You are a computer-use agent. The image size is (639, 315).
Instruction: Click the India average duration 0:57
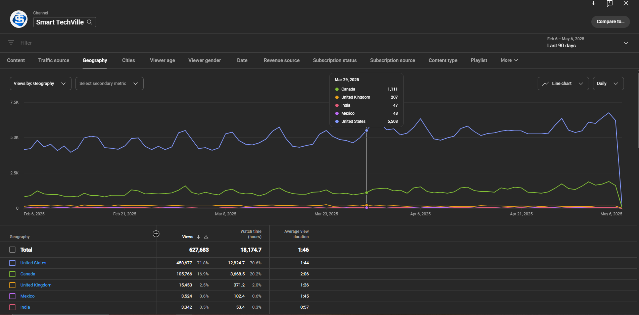pos(304,307)
